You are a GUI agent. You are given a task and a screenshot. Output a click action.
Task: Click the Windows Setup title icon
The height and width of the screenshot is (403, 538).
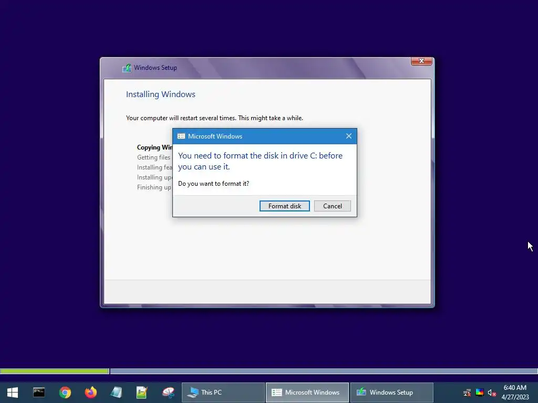[127, 68]
